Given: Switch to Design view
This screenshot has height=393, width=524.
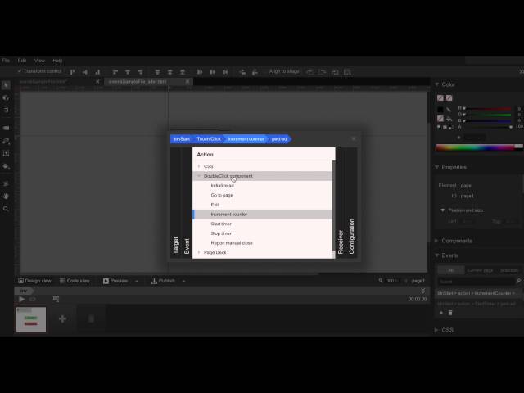Looking at the screenshot, I should pos(34,281).
